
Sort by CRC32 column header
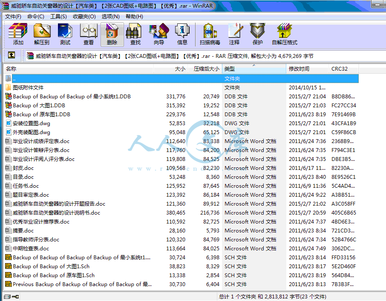[x=344, y=69]
